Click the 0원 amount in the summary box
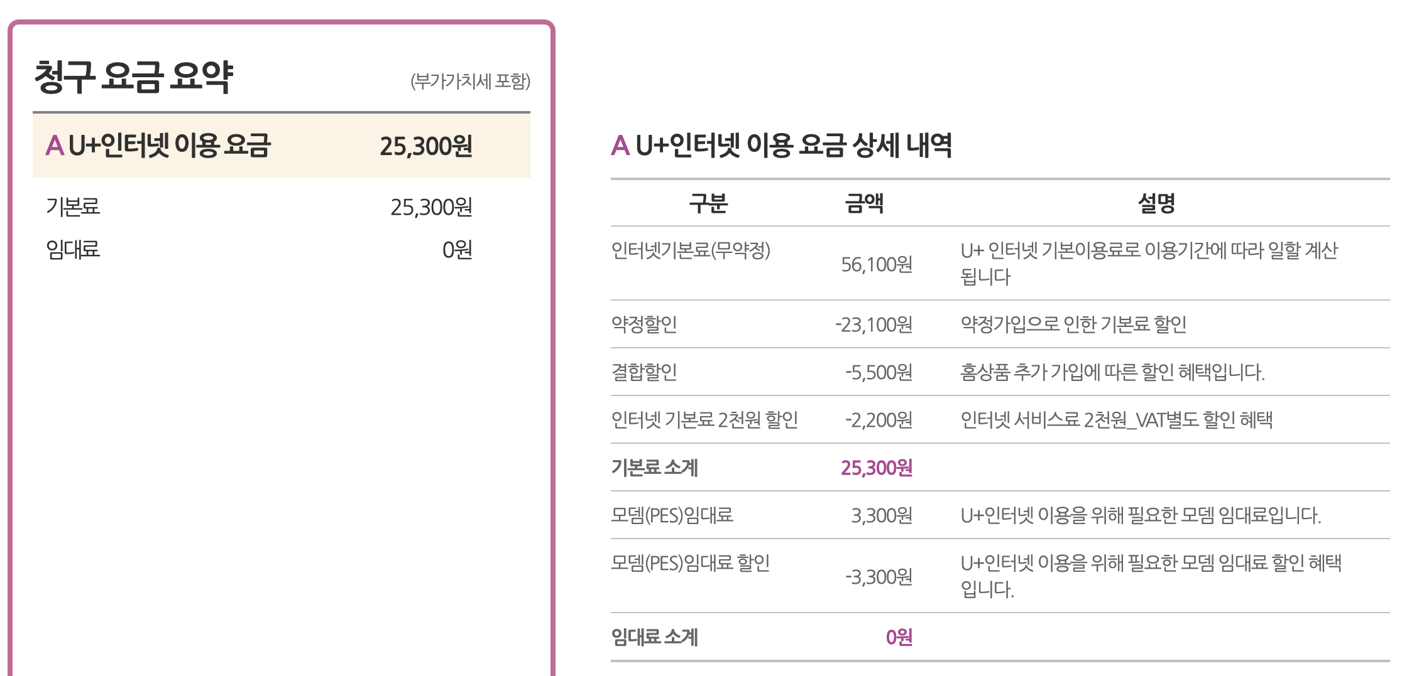1402x676 pixels. pos(457,250)
